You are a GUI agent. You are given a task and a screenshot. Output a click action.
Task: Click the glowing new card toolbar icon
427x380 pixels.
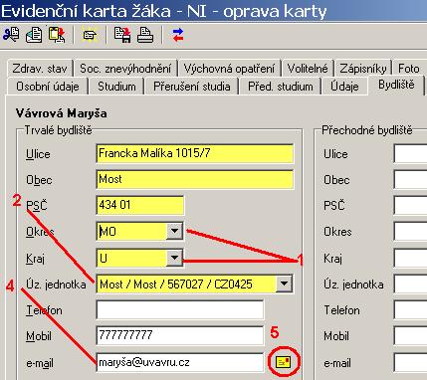90,35
